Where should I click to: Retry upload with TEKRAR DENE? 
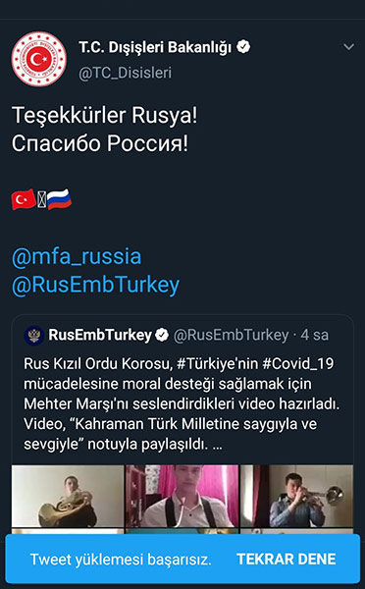point(287,559)
